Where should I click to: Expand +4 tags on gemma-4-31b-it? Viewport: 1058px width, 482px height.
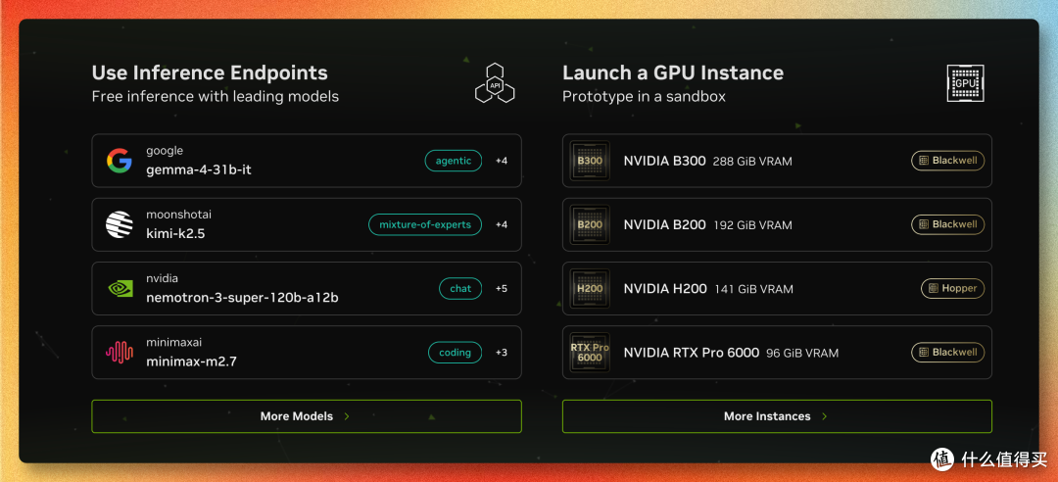(502, 161)
